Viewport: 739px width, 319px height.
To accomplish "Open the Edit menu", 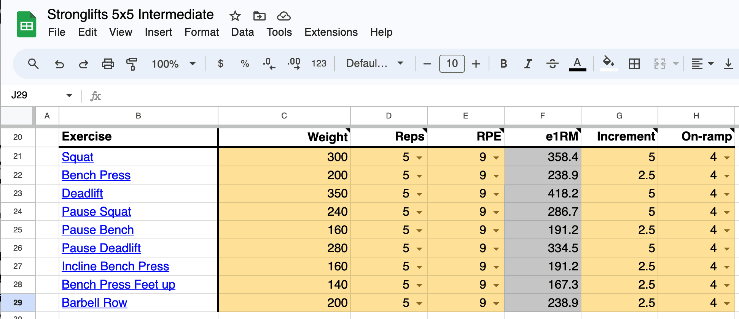I will coord(87,32).
